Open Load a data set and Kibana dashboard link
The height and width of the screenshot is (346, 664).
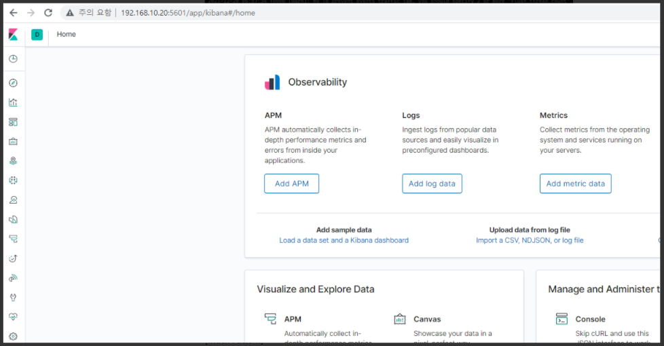344,240
